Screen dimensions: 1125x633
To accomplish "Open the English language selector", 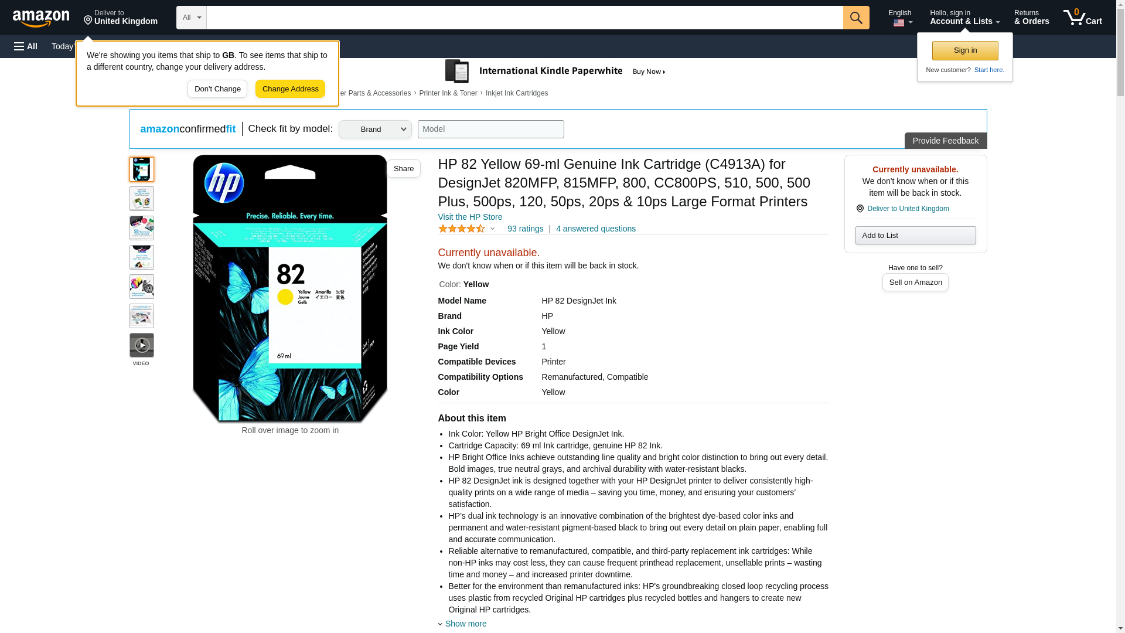I will pos(900,18).
